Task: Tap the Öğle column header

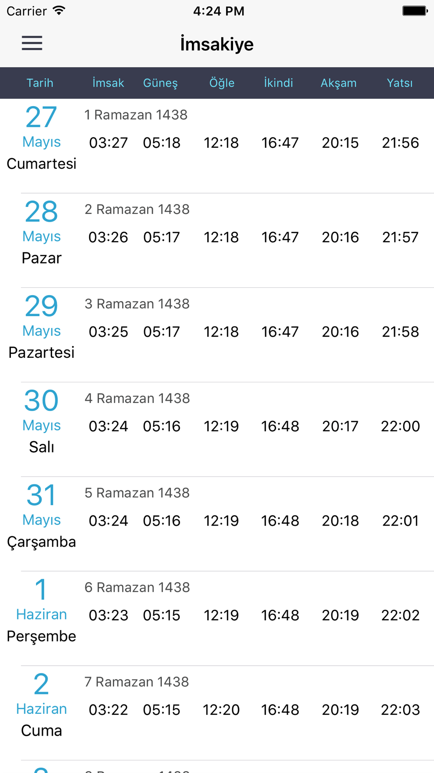Action: pyautogui.click(x=222, y=83)
